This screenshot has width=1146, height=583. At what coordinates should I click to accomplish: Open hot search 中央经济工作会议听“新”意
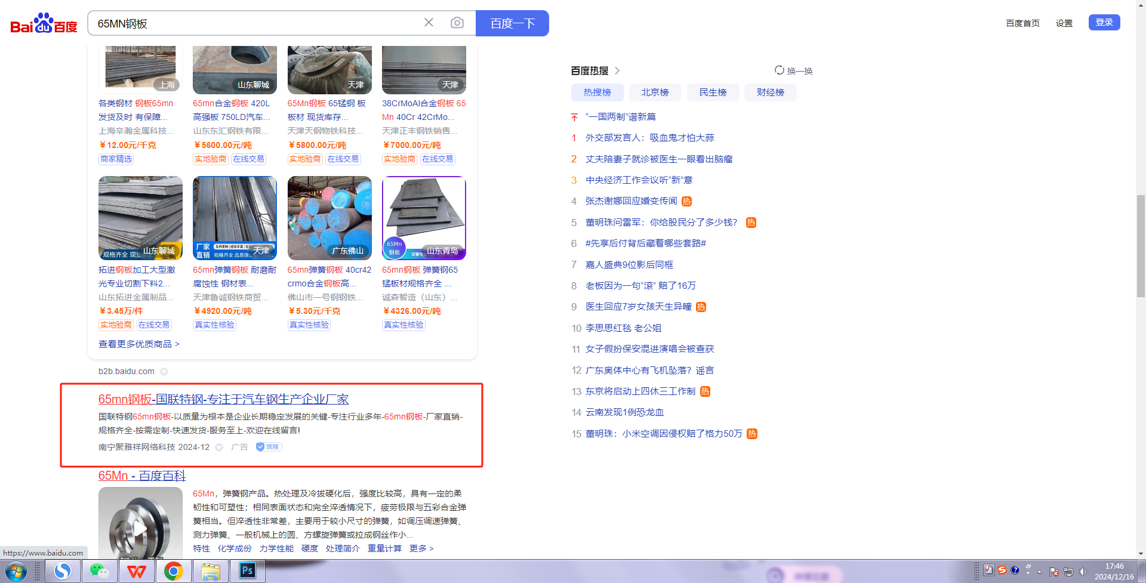point(639,180)
